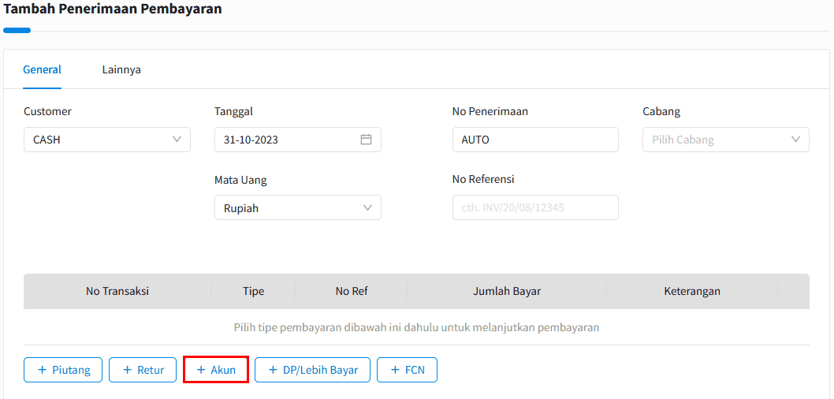Image resolution: width=834 pixels, height=399 pixels.
Task: Add a DP/Lebih Bayar payment
Action: (x=313, y=370)
